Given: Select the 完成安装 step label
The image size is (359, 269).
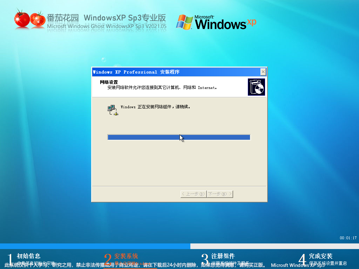Looking at the screenshot, I should [320, 256].
